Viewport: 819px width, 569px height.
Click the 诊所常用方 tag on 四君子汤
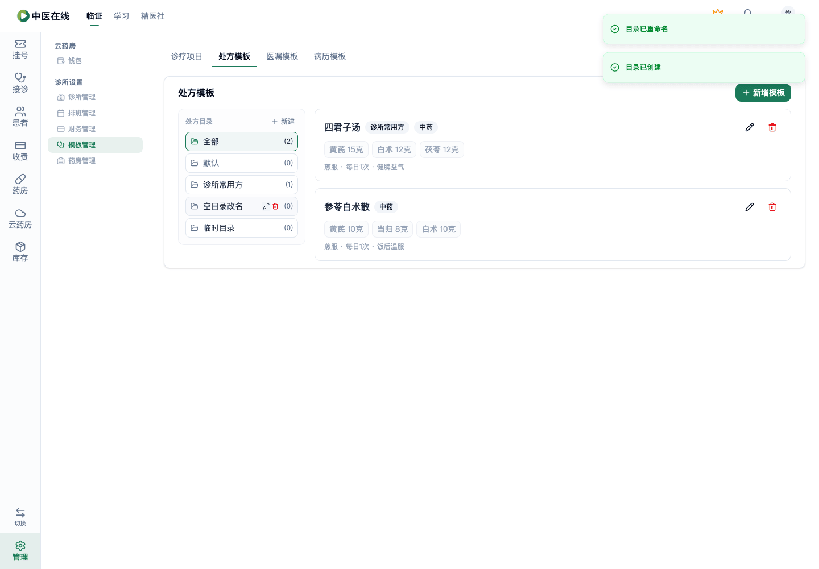click(x=387, y=127)
